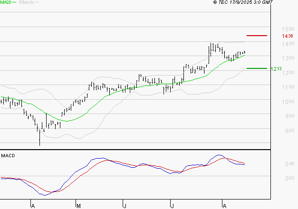Screen dimensions: 298x209
Task: Click the 1500 price axis label
Action: pyautogui.click(x=288, y=29)
